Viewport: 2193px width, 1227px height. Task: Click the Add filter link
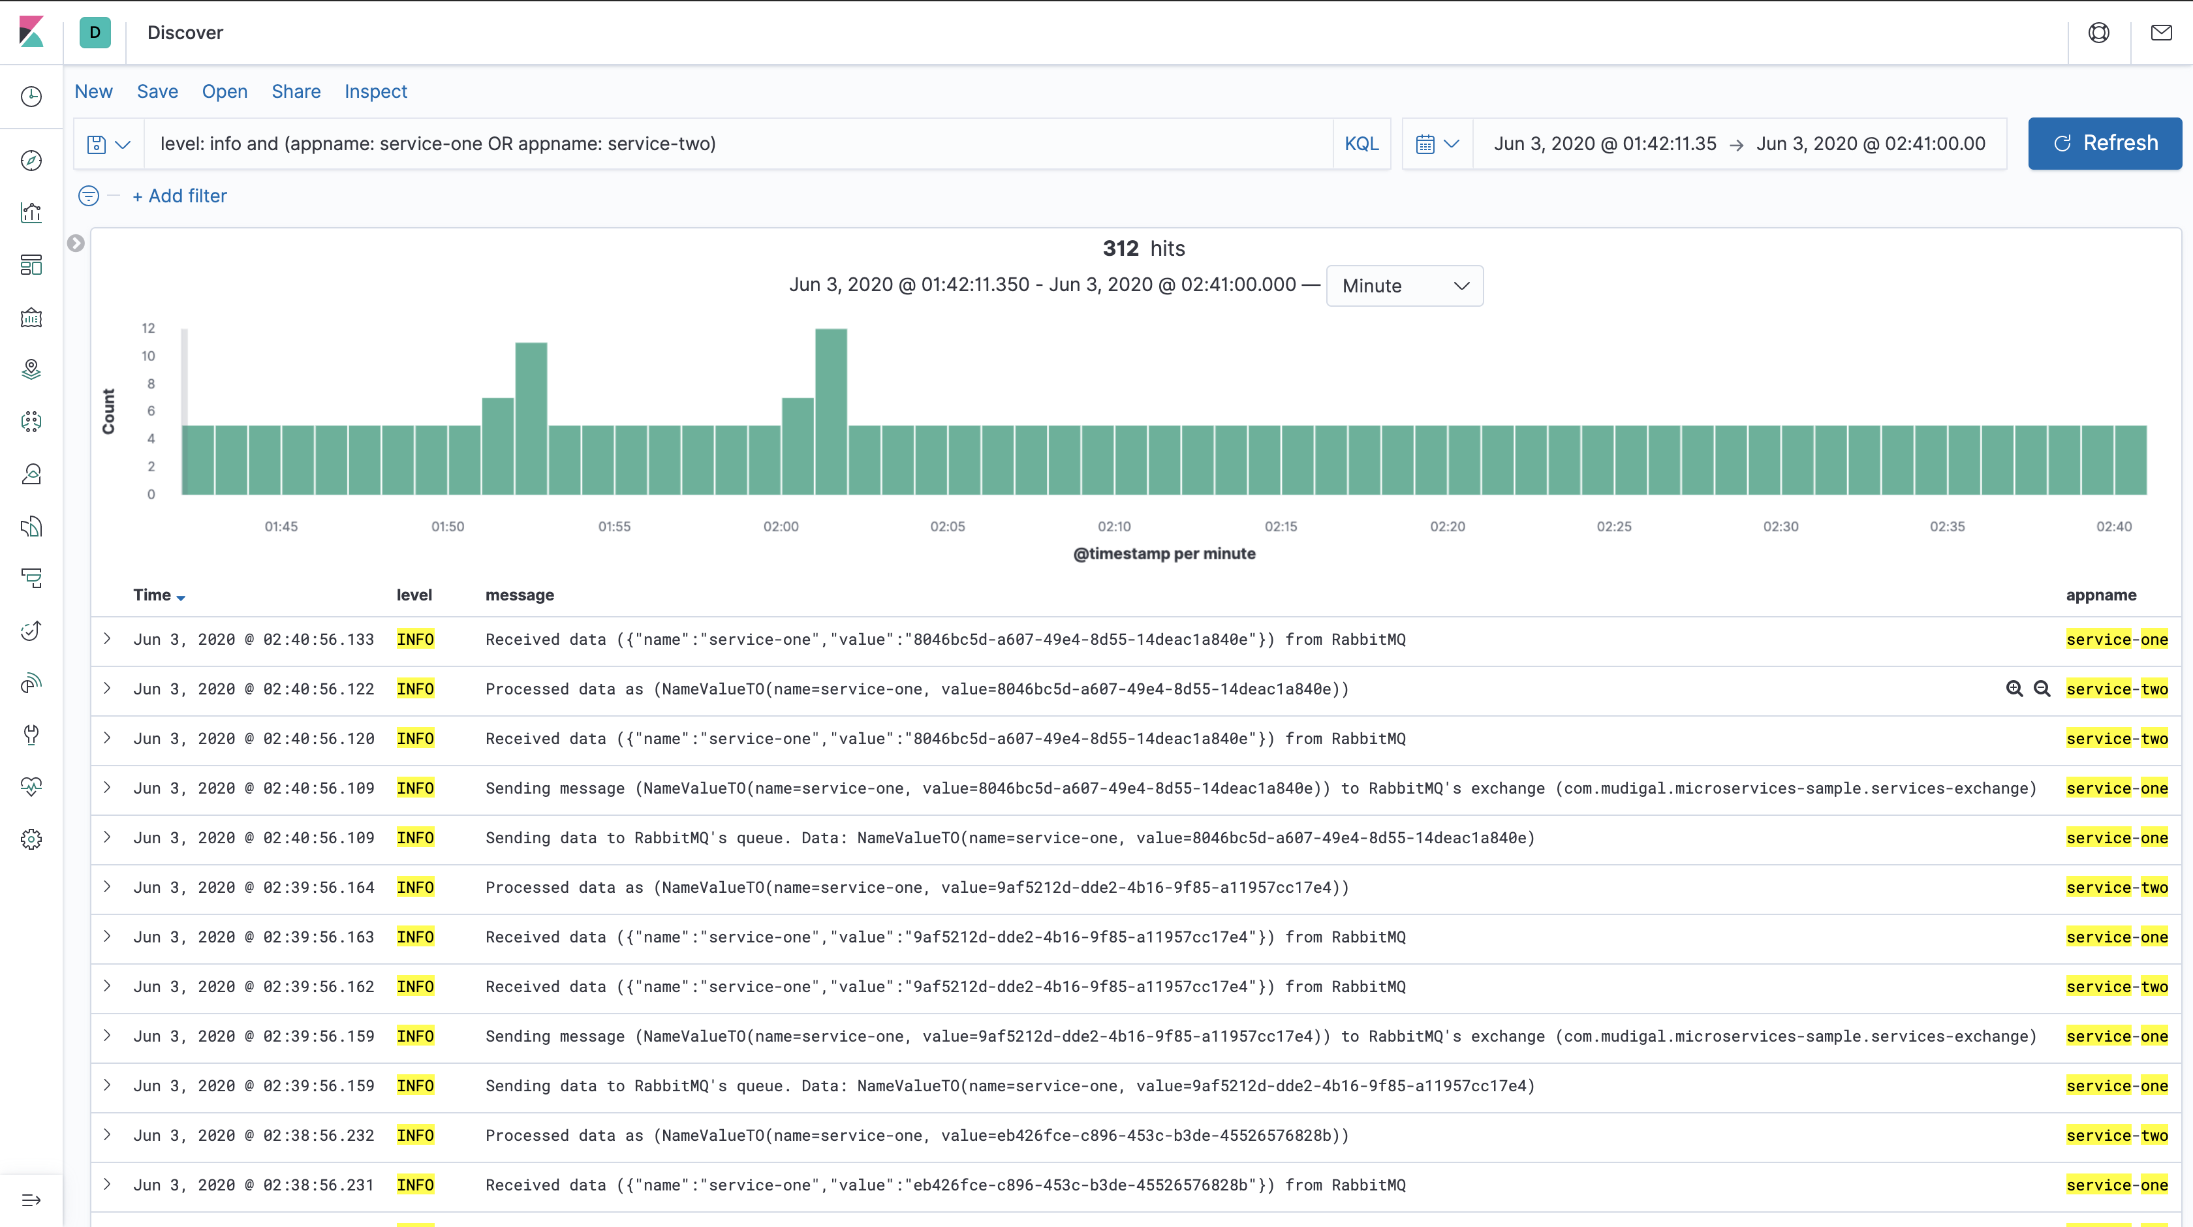(179, 196)
